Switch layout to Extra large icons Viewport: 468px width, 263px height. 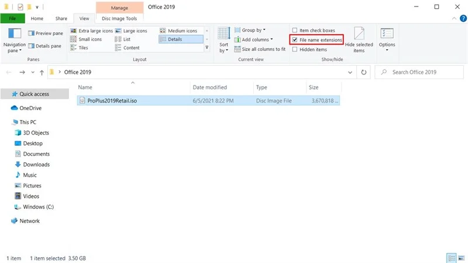click(x=92, y=30)
